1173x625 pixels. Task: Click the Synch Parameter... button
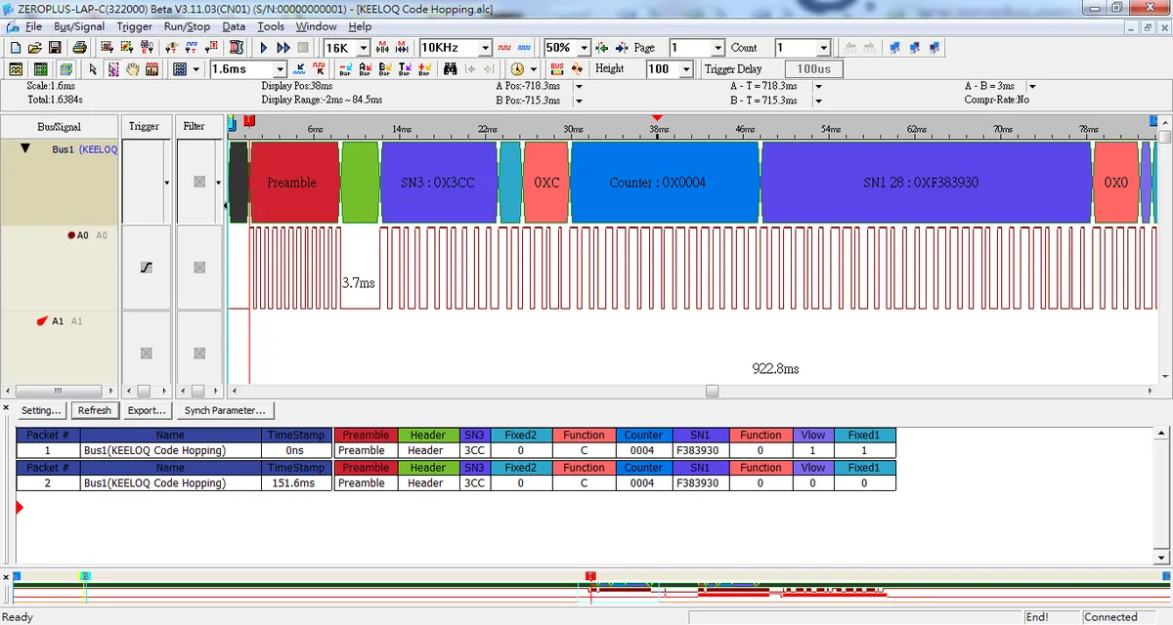(225, 410)
